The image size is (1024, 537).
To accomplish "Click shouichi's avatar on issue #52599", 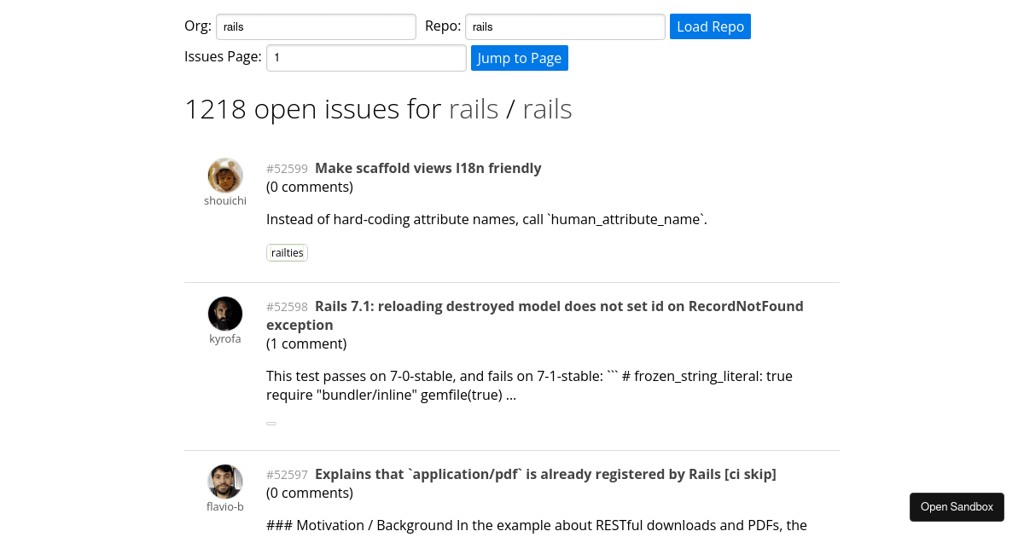I will (225, 175).
